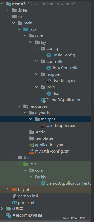The width and height of the screenshot is (94, 222).
Task: Collapse the main folder
Action: coord(14,23)
